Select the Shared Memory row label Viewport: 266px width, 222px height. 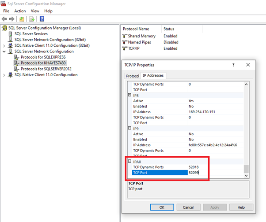pyautogui.click(x=142, y=36)
